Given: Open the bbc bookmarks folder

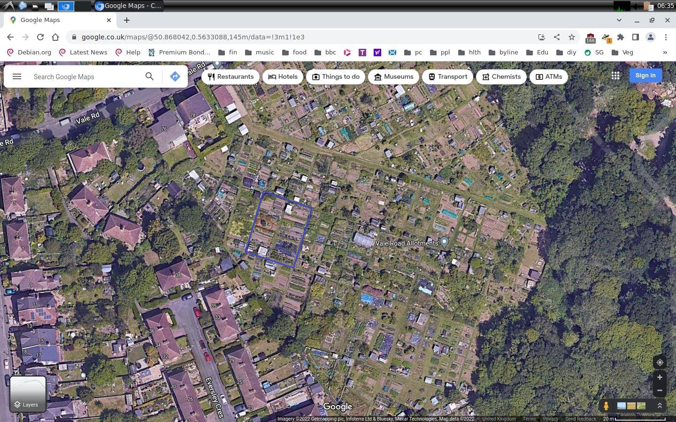Looking at the screenshot, I should click(325, 52).
